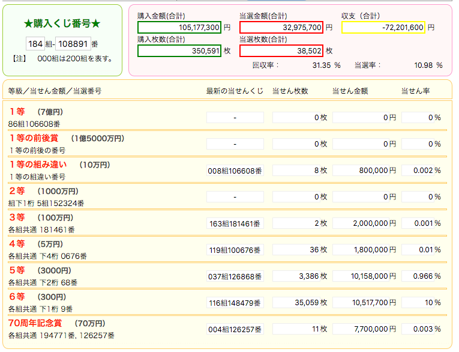This screenshot has height=352, width=459.
Task: Click the 最新の当せんくじ column header
Action: (x=234, y=91)
